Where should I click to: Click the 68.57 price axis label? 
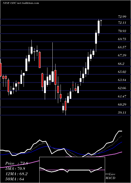[x=122, y=47]
